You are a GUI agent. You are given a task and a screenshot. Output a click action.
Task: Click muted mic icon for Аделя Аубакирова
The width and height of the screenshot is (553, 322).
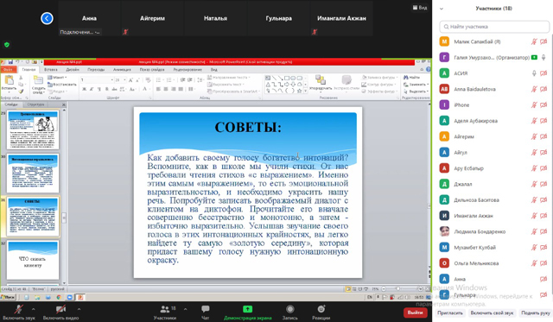(534, 121)
